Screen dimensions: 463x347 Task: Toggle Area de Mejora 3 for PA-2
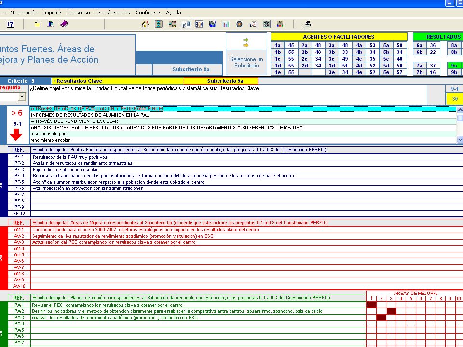tap(391, 311)
